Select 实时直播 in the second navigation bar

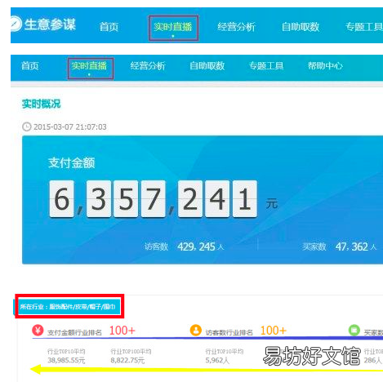pyautogui.click(x=89, y=66)
